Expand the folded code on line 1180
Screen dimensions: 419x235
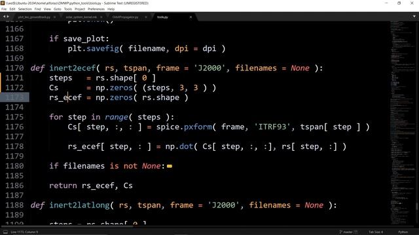point(170,166)
